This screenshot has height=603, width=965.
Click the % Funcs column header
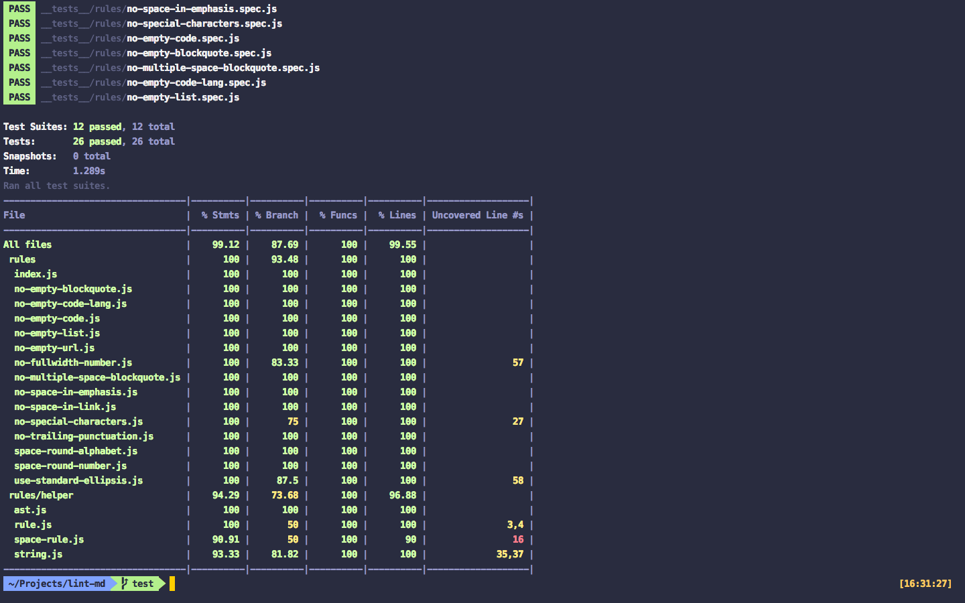[338, 215]
